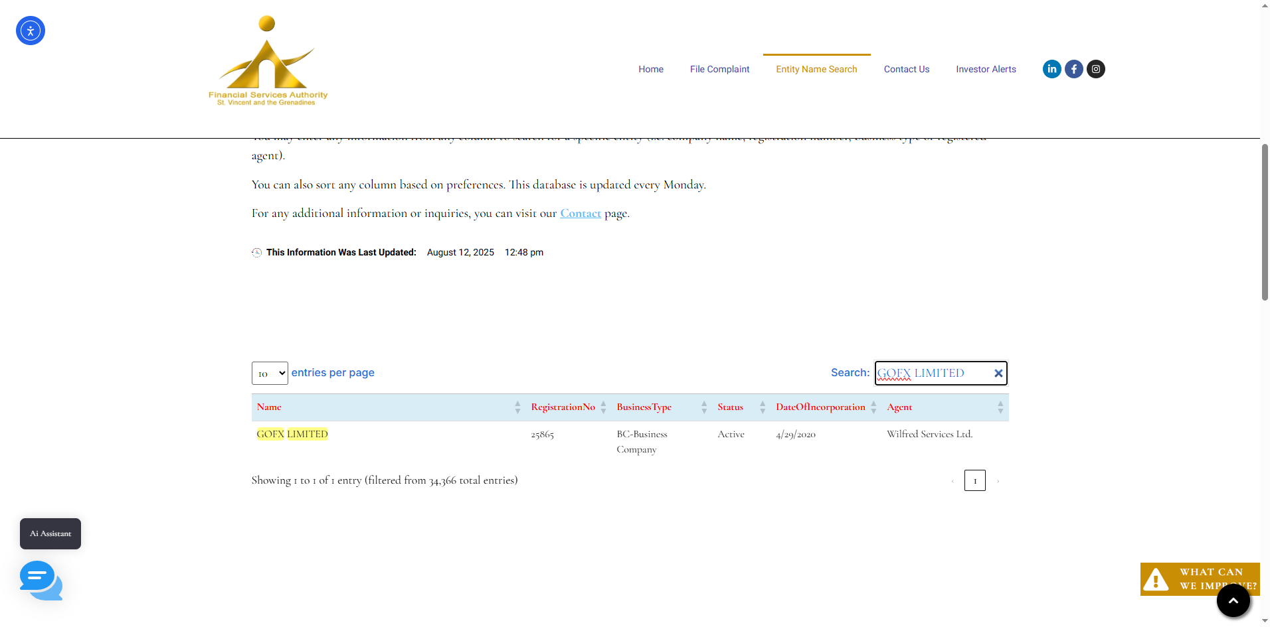Go to the Home menu item
This screenshot has height=627, width=1270.
tap(651, 69)
